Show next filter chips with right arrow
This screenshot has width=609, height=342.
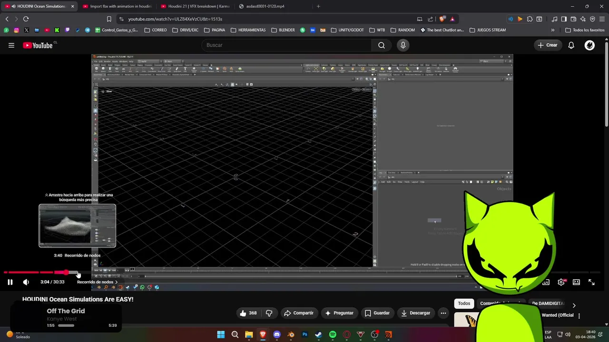click(x=574, y=305)
